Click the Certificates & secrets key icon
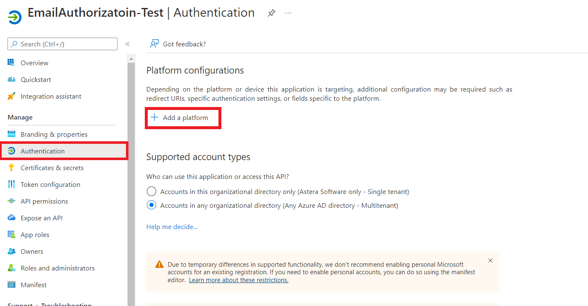Screen dimensions: 588x306 coord(12,168)
